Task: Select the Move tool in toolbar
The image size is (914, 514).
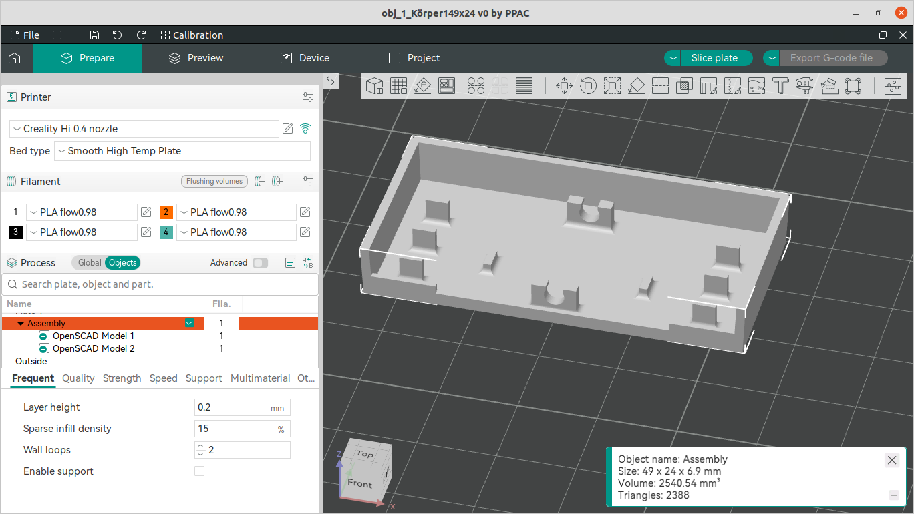Action: [564, 85]
